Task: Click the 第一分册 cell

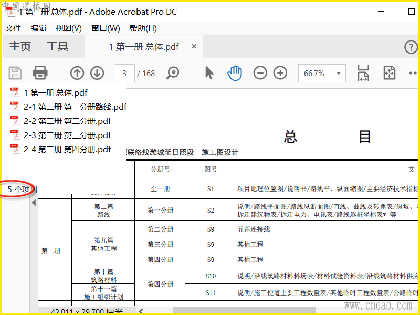Action: click(160, 211)
